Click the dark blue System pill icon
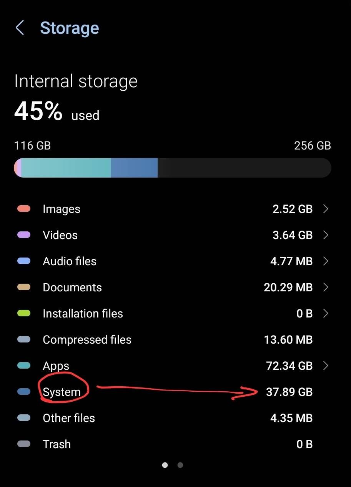The height and width of the screenshot is (487, 351). 24,392
